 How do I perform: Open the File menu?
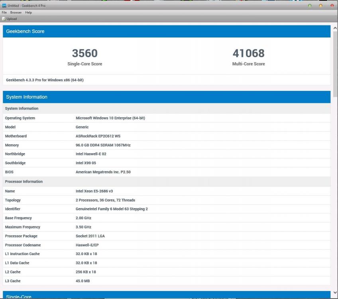coord(4,12)
